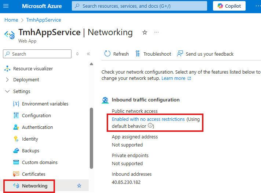Open Identity
Image resolution: width=261 pixels, height=193 pixels.
coord(30,139)
